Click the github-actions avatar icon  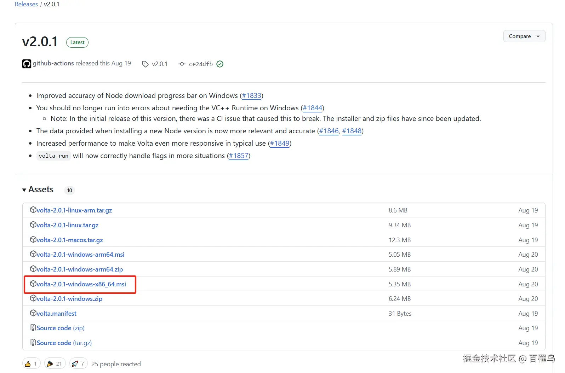pyautogui.click(x=27, y=64)
